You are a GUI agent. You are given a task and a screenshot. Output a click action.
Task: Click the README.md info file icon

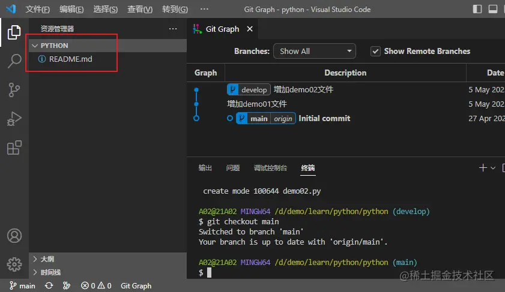tap(42, 59)
